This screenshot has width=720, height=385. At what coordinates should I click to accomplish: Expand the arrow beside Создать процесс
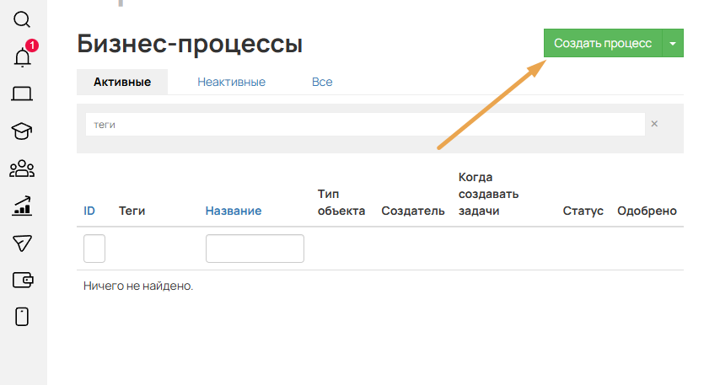(672, 44)
